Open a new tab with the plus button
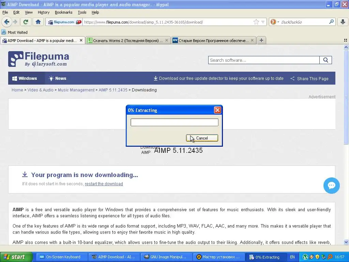This screenshot has width=349, height=262. pyautogui.click(x=261, y=40)
